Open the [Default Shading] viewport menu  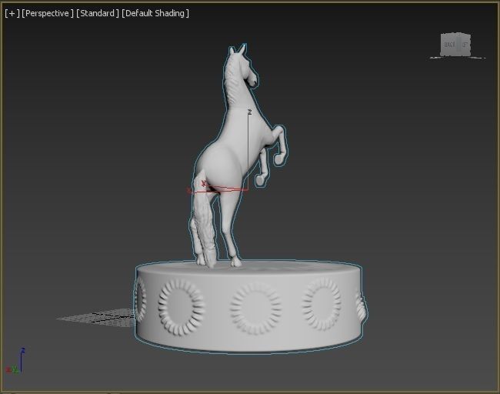(155, 13)
